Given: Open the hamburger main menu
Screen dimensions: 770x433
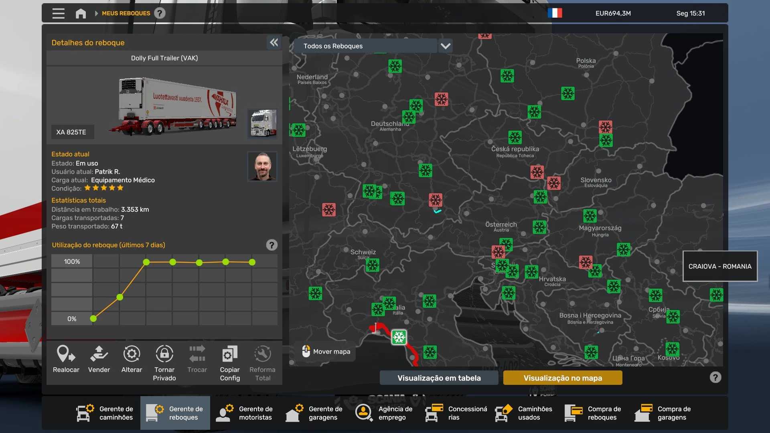Looking at the screenshot, I should click(58, 14).
